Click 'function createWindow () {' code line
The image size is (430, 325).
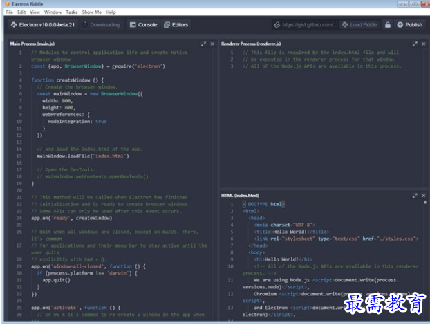coord(68,80)
